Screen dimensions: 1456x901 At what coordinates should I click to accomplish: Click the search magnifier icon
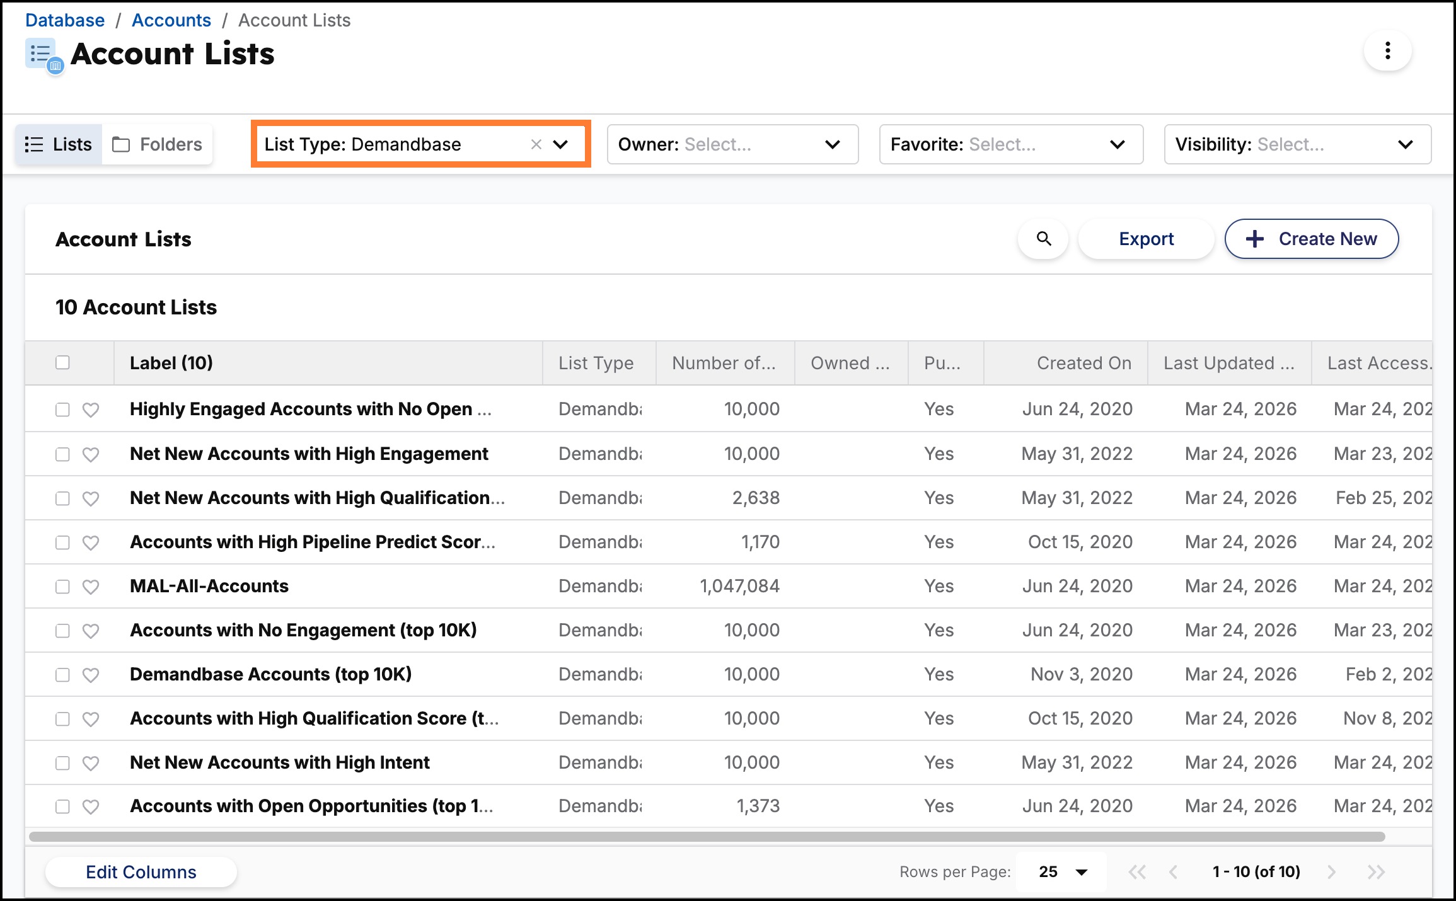(1044, 239)
